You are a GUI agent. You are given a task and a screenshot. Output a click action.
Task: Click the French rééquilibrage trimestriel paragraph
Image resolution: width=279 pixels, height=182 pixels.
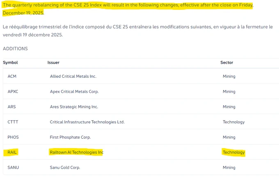138,31
